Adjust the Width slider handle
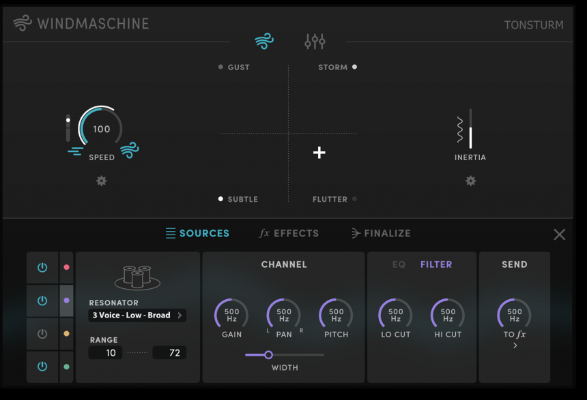Viewport: 587px width, 400px height. [268, 355]
